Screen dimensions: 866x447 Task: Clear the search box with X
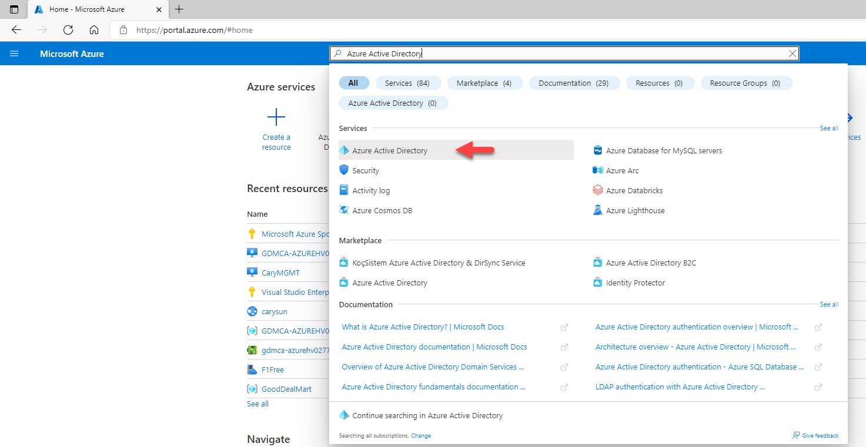793,53
